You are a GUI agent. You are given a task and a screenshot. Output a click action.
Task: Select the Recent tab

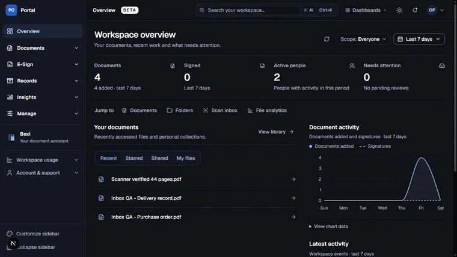pyautogui.click(x=108, y=159)
